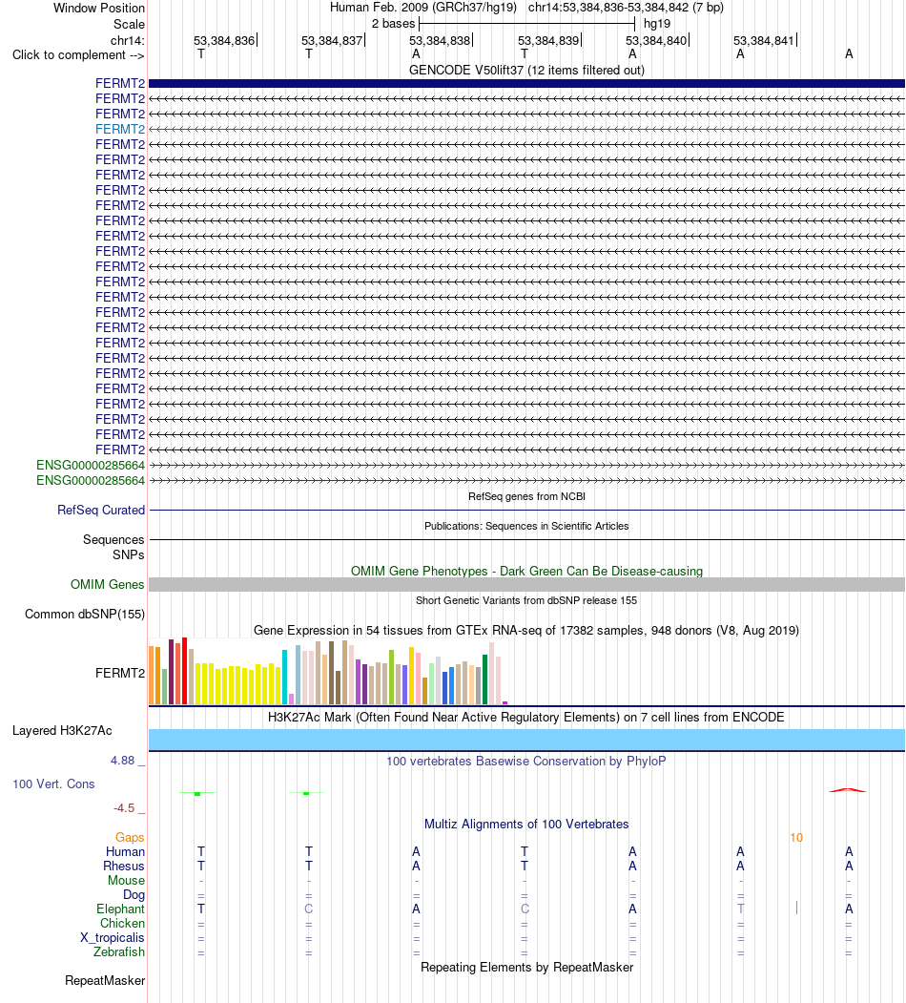Open 'Publications: Sequences in Scientific Articles' title
This screenshot has width=906, height=1003.
pyautogui.click(x=526, y=526)
